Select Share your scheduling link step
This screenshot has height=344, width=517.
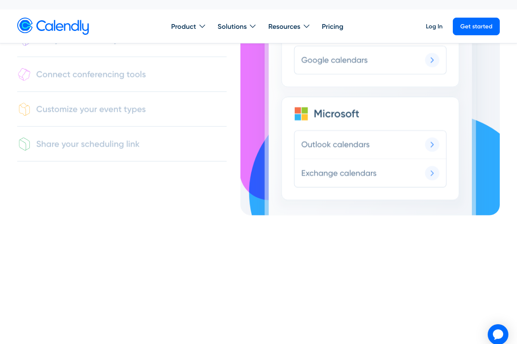122,144
